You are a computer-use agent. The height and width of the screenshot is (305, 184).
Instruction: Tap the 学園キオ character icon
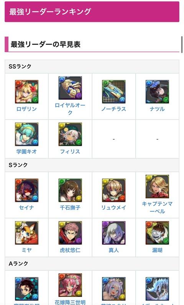click(26, 134)
